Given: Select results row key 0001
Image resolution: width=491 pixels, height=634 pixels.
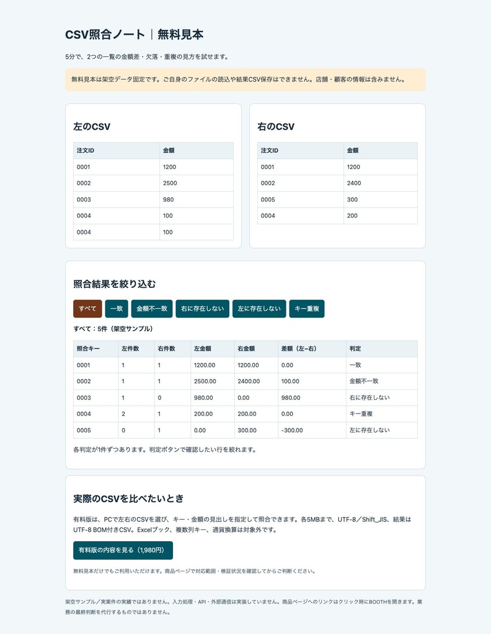Looking at the screenshot, I should 96,365.
